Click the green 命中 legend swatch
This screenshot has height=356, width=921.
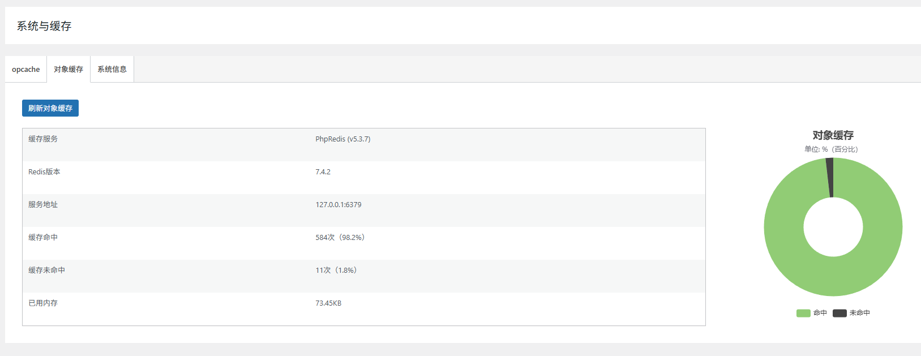click(803, 313)
